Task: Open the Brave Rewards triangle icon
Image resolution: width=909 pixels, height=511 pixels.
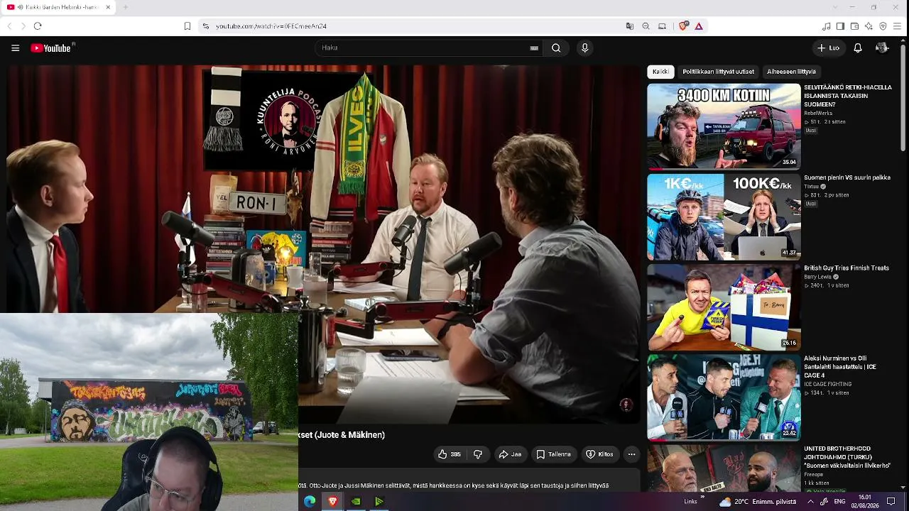Action: pyautogui.click(x=699, y=26)
